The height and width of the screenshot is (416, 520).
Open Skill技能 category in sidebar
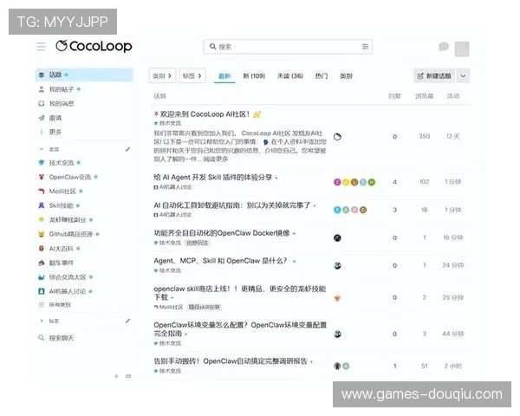coord(59,205)
